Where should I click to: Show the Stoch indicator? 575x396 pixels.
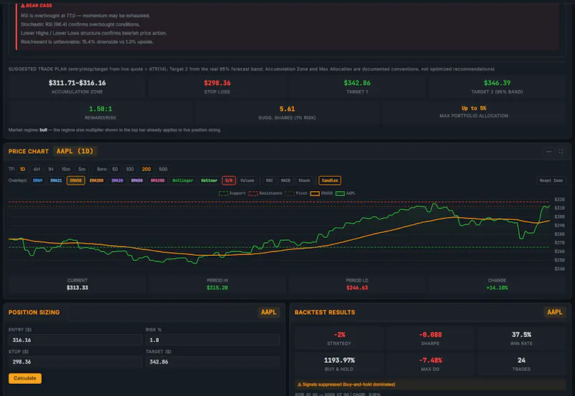tap(304, 180)
